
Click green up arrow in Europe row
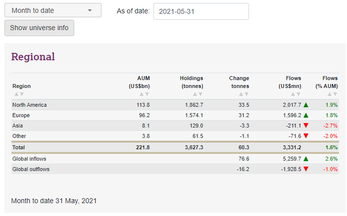coord(306,115)
